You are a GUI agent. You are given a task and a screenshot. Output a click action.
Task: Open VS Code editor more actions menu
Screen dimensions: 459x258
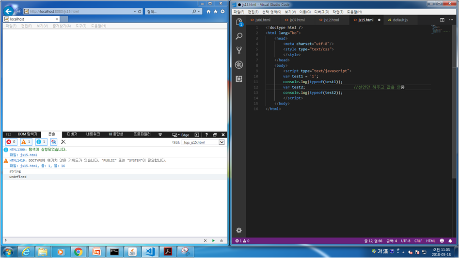coord(451,20)
